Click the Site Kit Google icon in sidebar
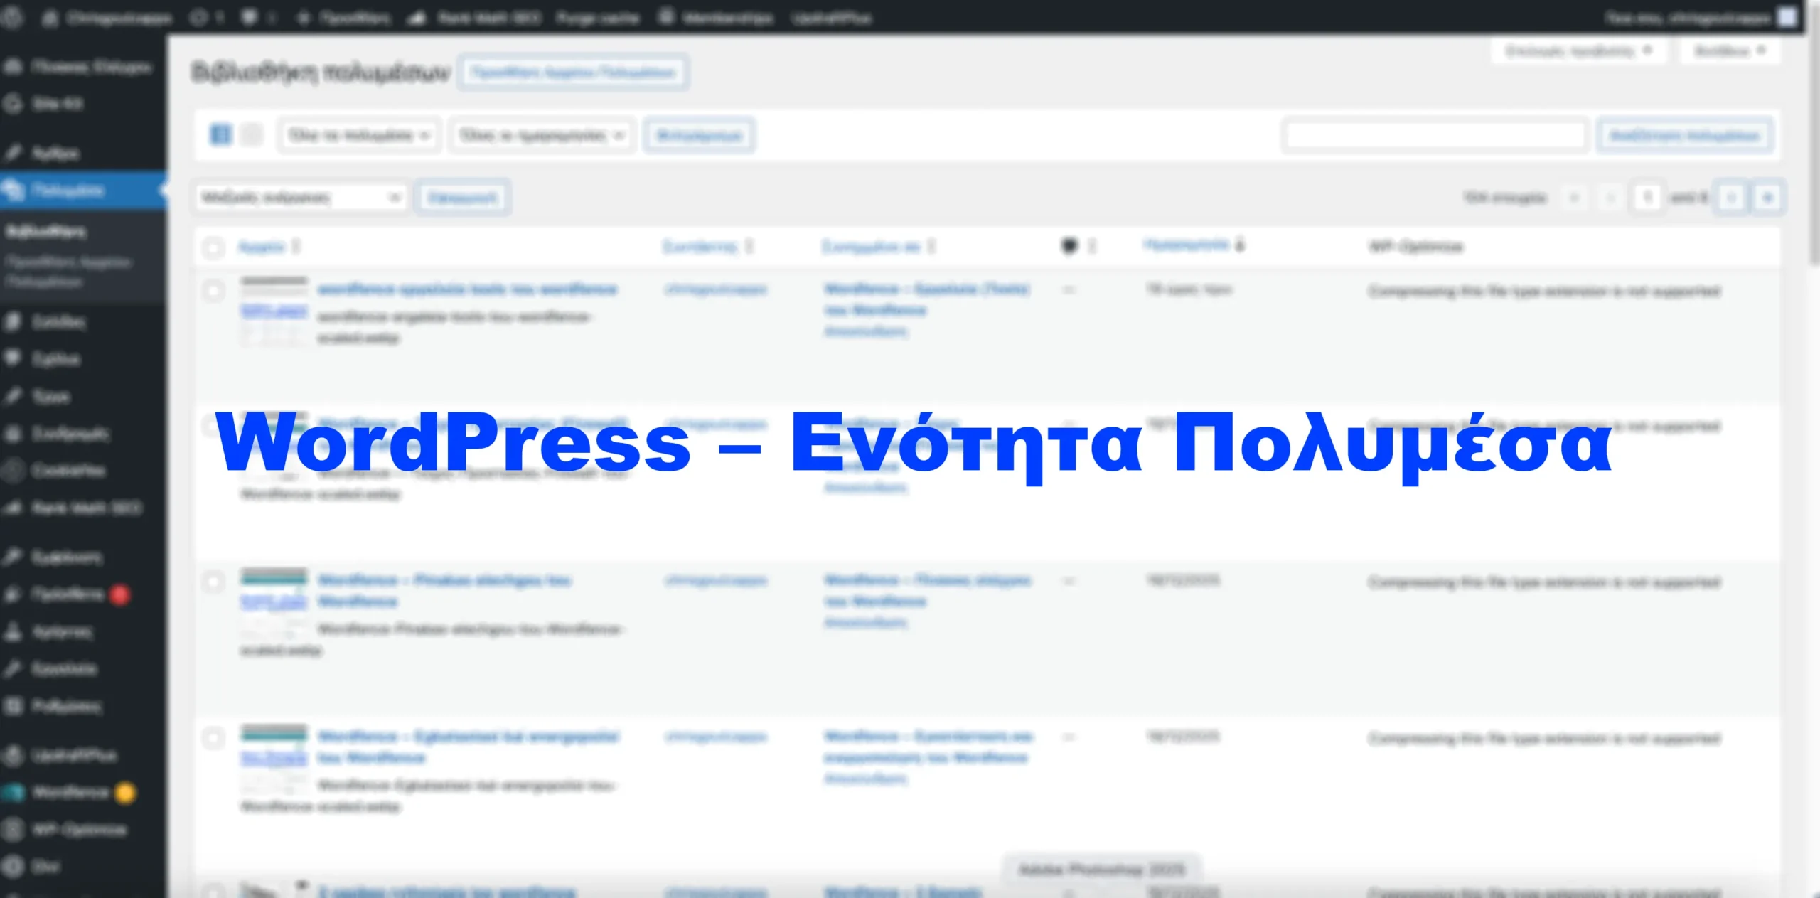The image size is (1820, 898). coord(14,104)
